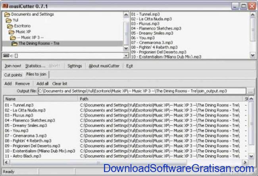Maximize the musiCutter window

point(244,6)
